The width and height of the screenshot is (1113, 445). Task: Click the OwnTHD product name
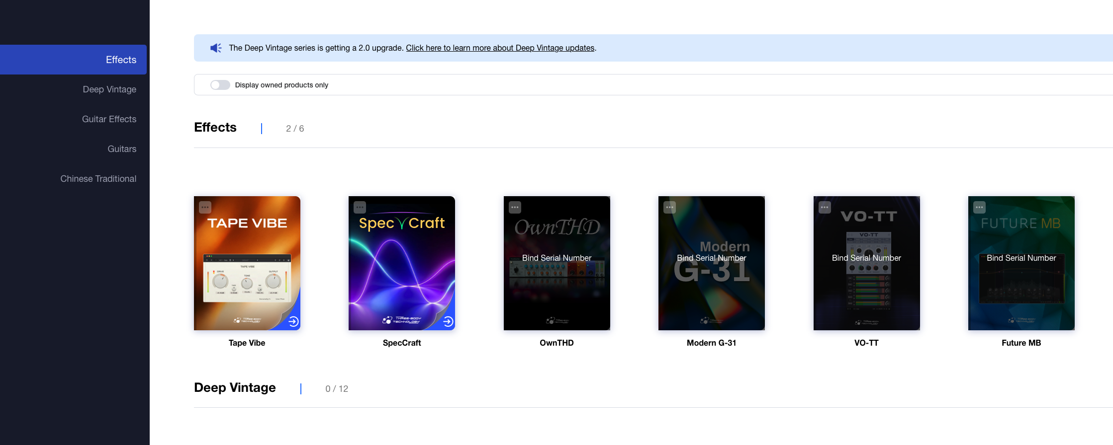coord(556,343)
